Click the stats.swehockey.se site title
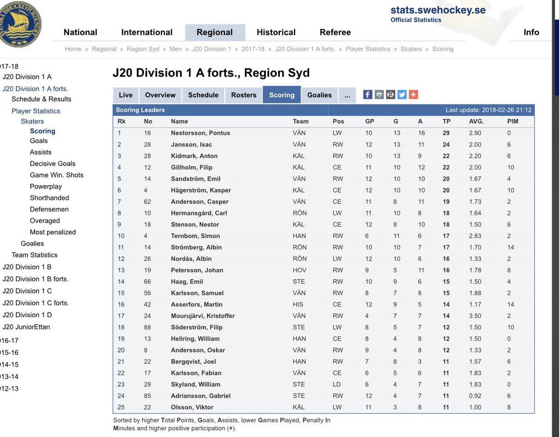The width and height of the screenshot is (559, 437). pyautogui.click(x=438, y=10)
